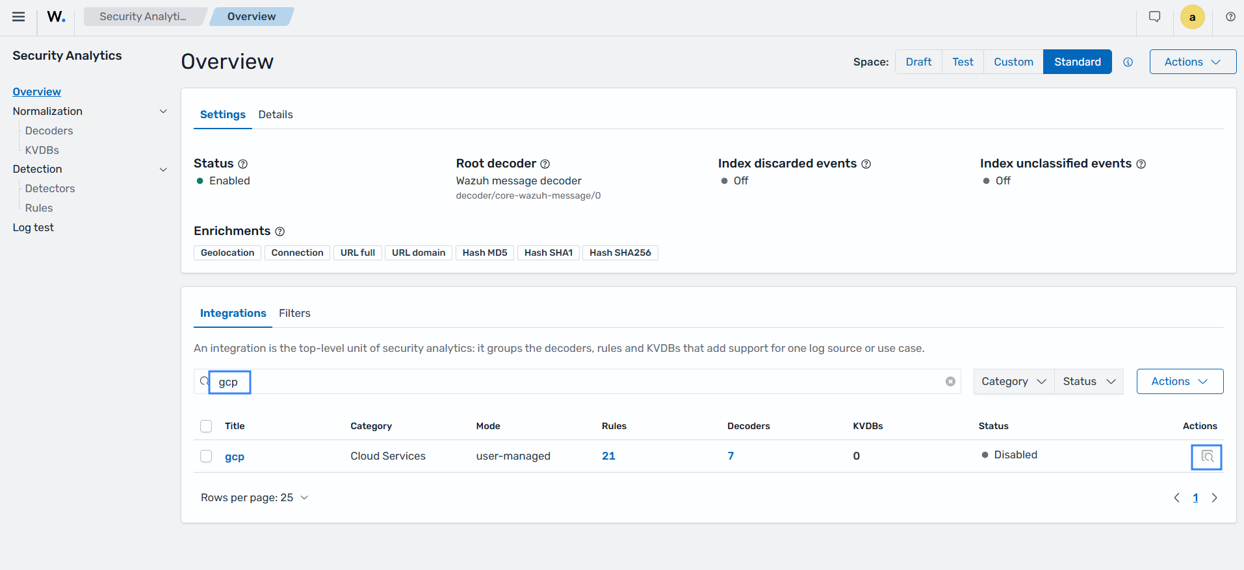Viewport: 1244px width, 570px height.
Task: Open the Category filter dropdown
Action: point(1014,382)
